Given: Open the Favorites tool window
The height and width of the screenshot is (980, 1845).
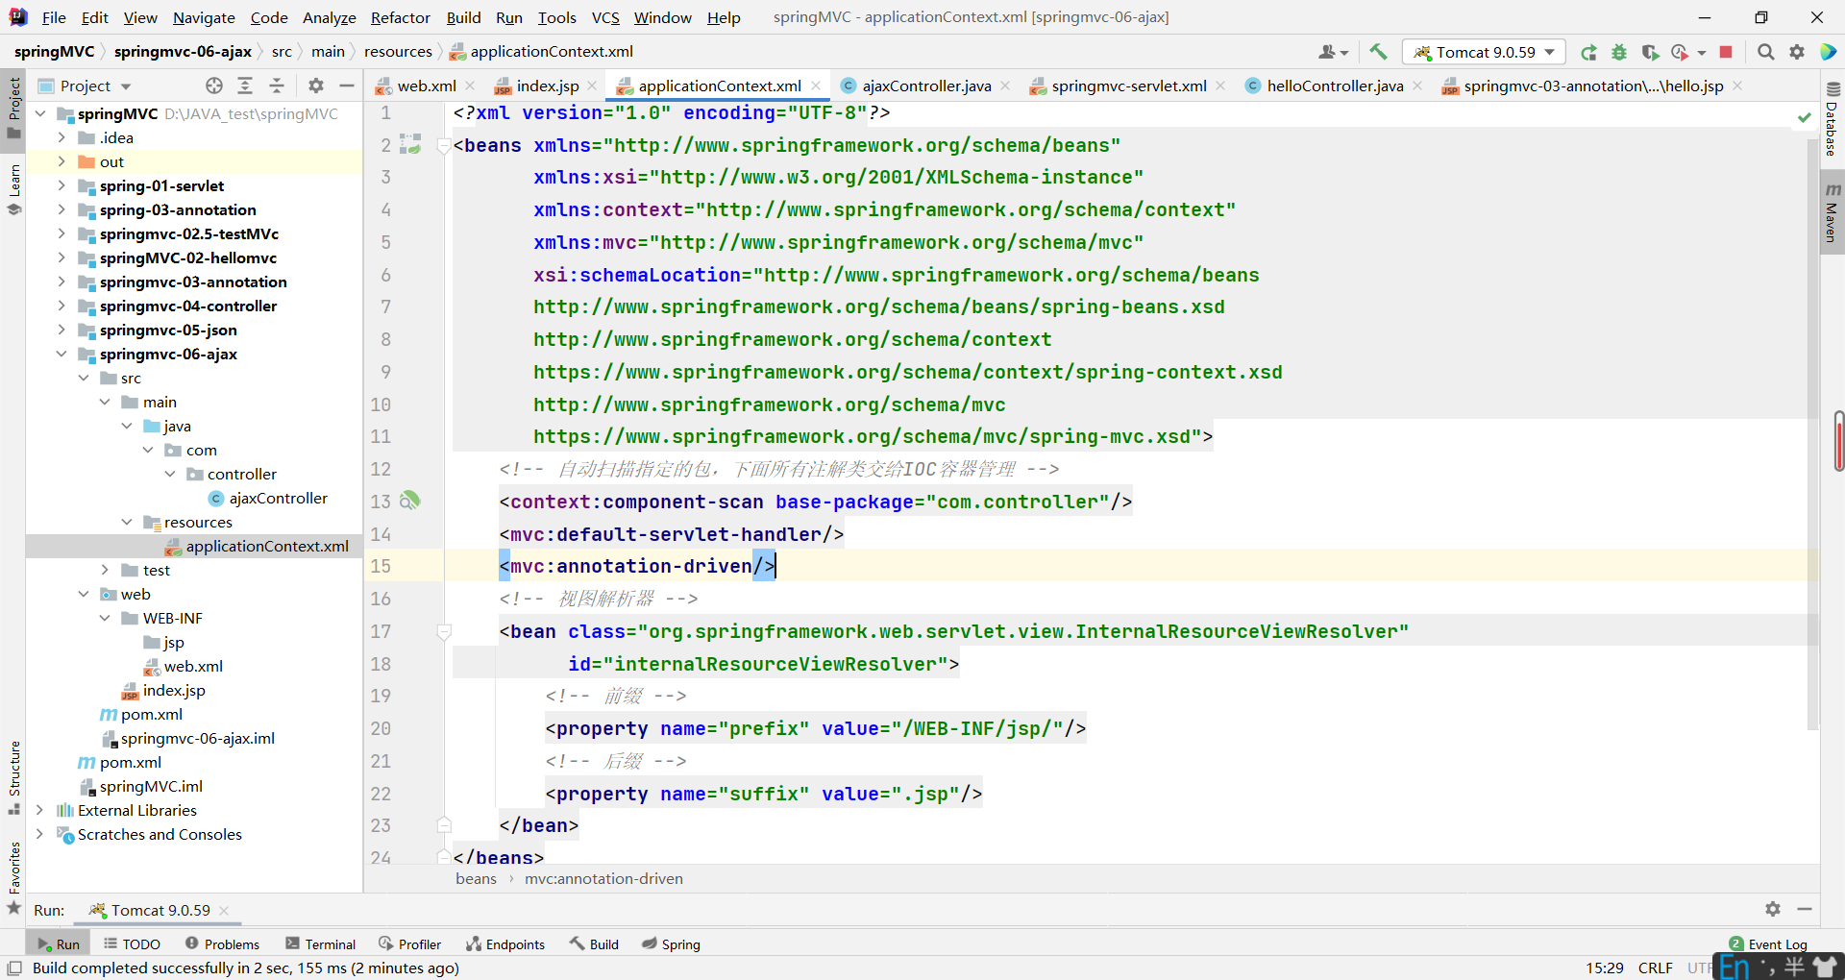Looking at the screenshot, I should pos(13,877).
